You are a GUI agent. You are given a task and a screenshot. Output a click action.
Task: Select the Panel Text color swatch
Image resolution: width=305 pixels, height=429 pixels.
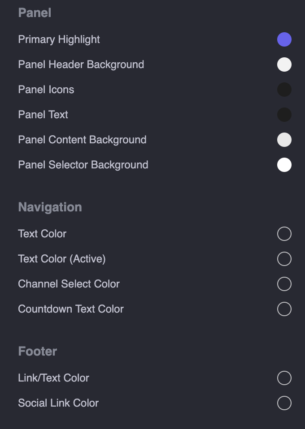[x=284, y=115]
